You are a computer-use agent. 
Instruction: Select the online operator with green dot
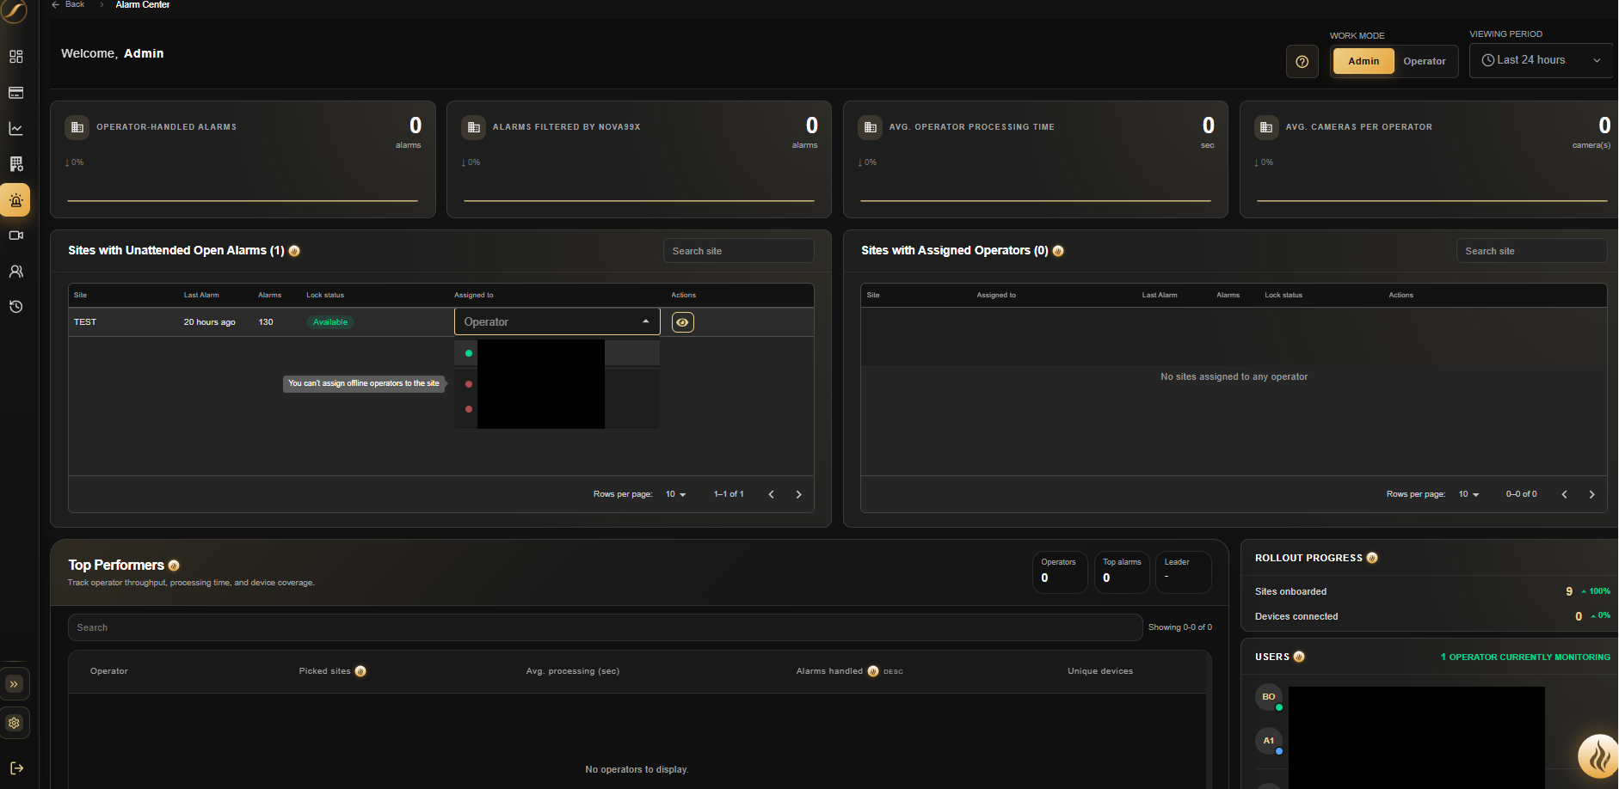(557, 353)
